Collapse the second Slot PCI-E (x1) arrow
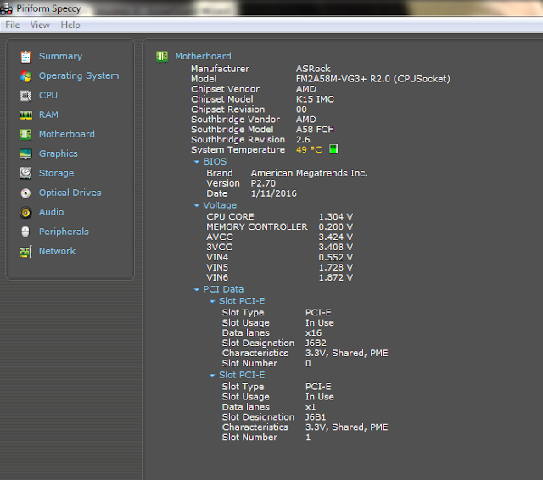Image resolution: width=543 pixels, height=480 pixels. [212, 375]
